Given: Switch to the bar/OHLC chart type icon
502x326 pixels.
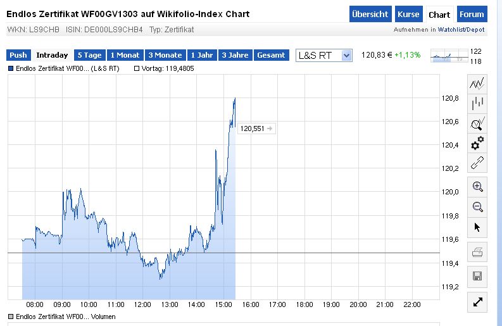Looking at the screenshot, I should [477, 103].
